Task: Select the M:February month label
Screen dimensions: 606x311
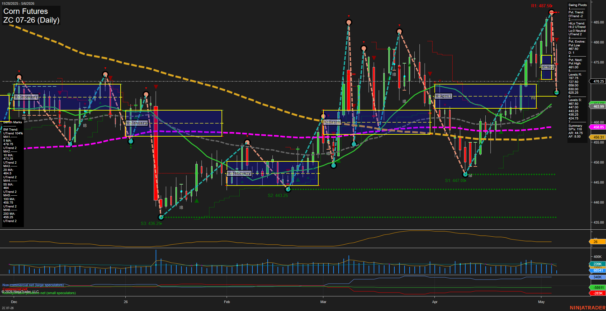Action: (239, 173)
